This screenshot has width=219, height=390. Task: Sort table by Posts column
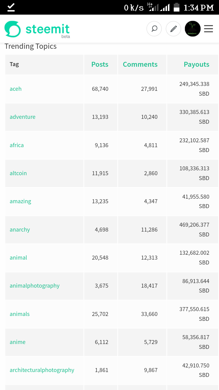coord(100,64)
